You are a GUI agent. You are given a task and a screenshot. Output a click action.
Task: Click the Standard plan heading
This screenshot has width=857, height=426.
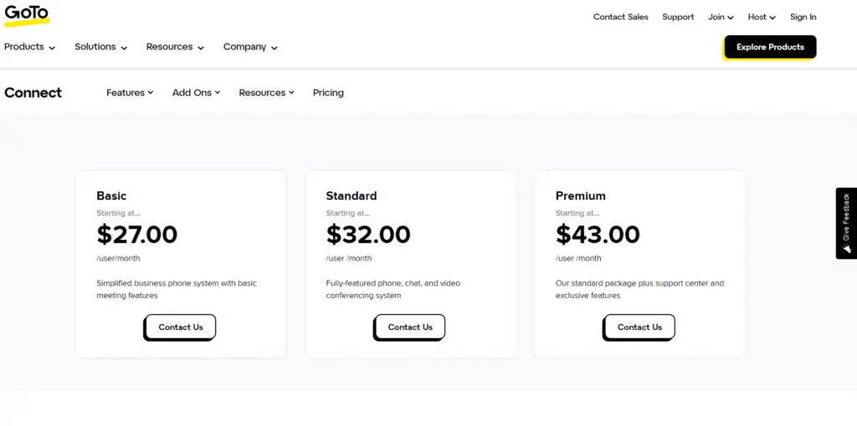tap(352, 195)
